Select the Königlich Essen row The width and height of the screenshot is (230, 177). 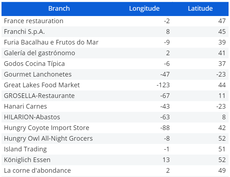point(27,160)
